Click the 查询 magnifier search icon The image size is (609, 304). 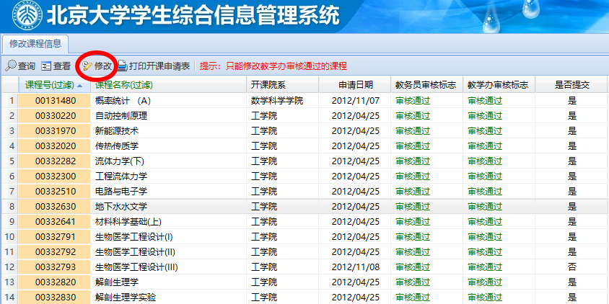pyautogui.click(x=11, y=66)
